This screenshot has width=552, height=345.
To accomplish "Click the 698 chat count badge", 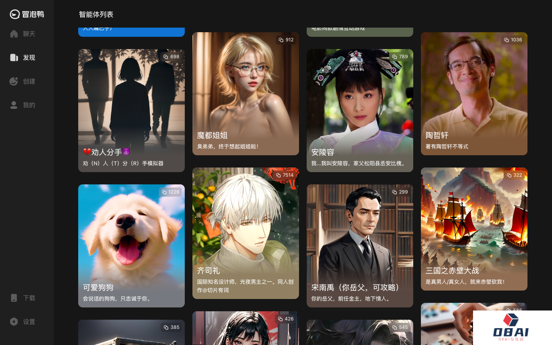I will point(171,57).
